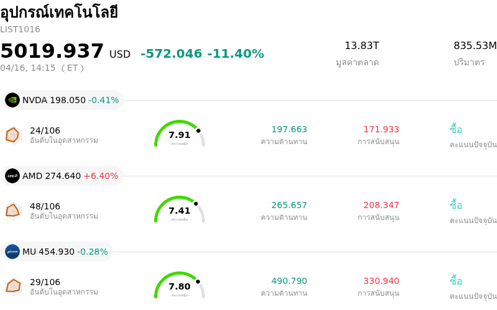Click NVDA support value 171.933
497x310 pixels.
pos(381,129)
